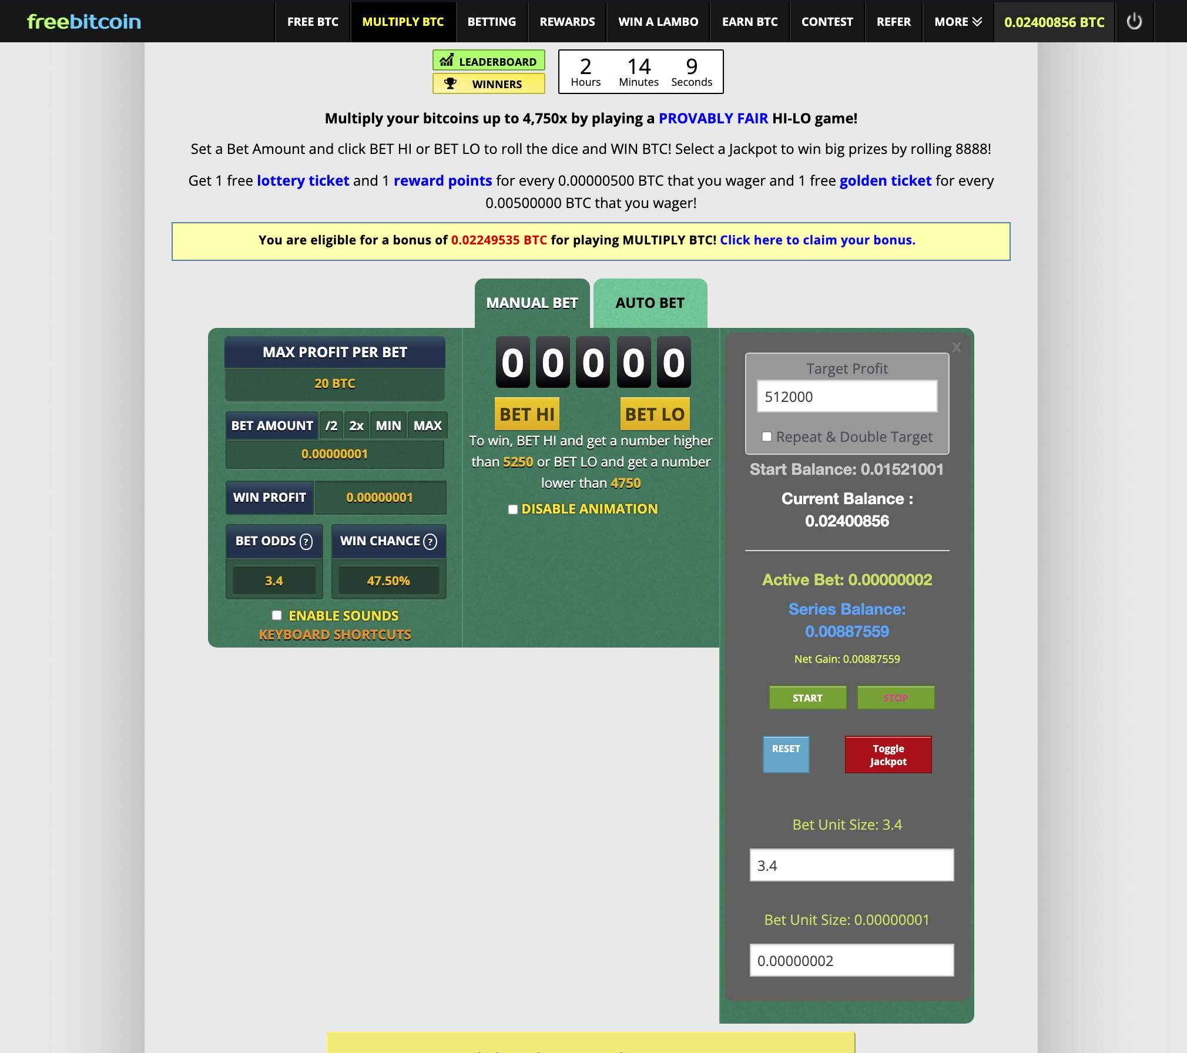Click the BET HI button icon

(x=525, y=414)
